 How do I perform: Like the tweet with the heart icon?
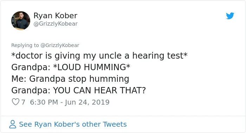coord(15,102)
